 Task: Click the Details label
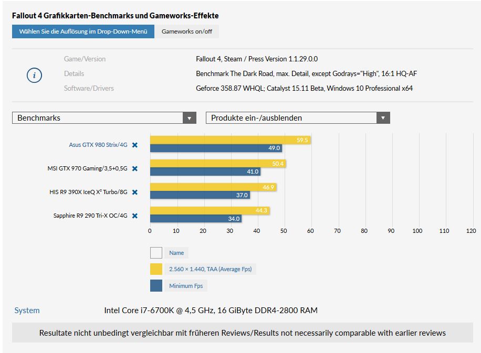[74, 73]
